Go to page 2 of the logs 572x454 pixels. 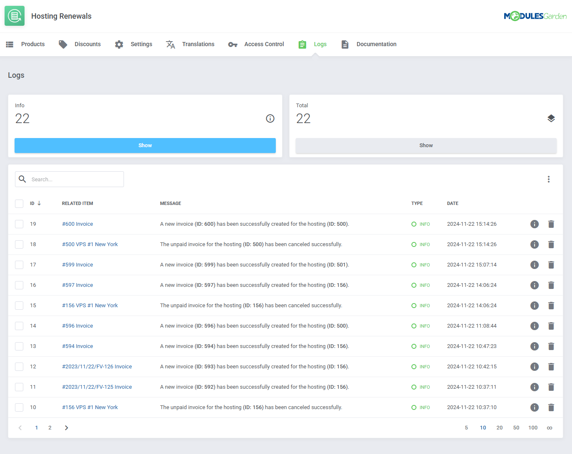[x=50, y=428]
